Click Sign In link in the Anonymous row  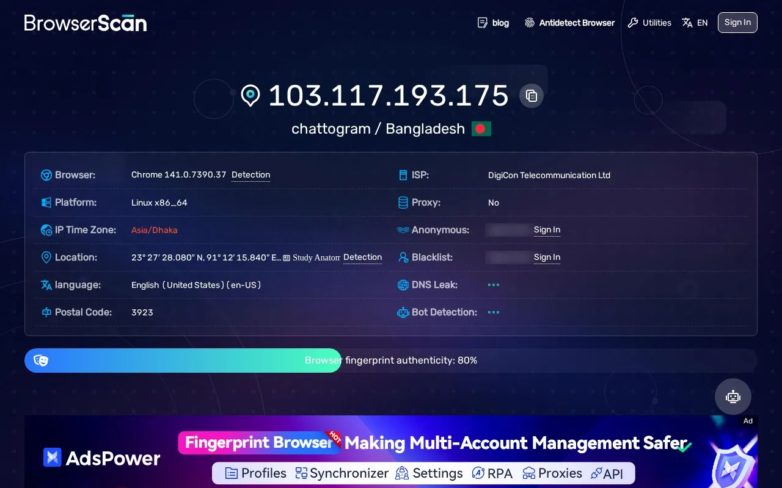[x=547, y=230]
